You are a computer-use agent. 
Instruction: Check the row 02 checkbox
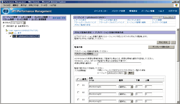tap(78, 92)
